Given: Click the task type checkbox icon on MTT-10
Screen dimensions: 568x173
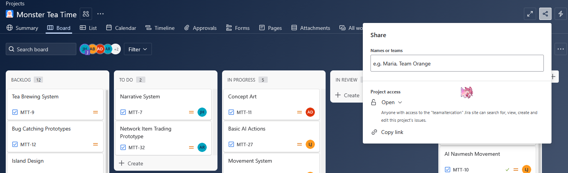Looking at the screenshot, I should pos(448,170).
